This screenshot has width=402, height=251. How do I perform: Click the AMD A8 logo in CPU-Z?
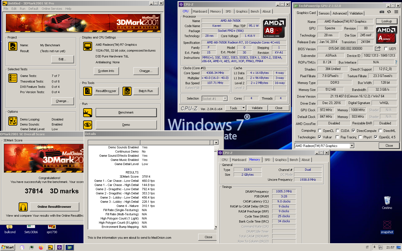[274, 28]
